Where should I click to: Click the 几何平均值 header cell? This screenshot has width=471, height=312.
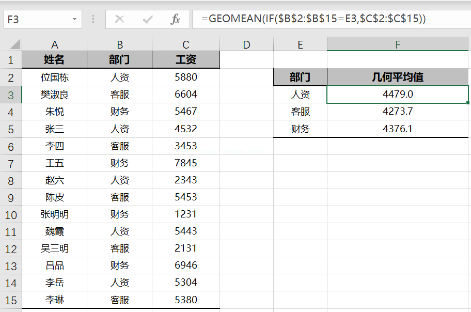tap(398, 77)
